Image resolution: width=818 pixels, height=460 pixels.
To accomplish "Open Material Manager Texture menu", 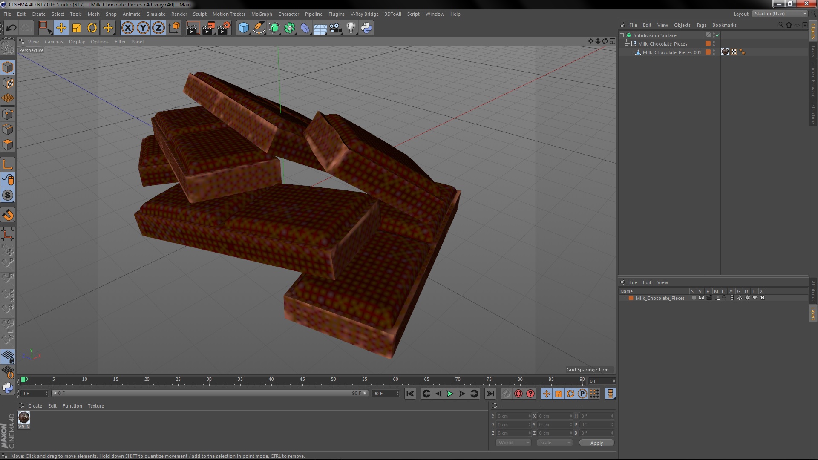I will pyautogui.click(x=96, y=406).
